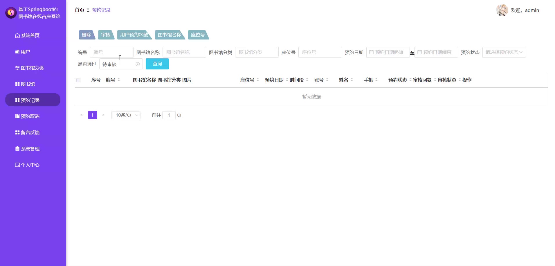Sort table by 姓名 column arrows

[x=352, y=80]
